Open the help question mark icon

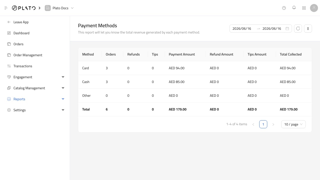[x=284, y=8]
